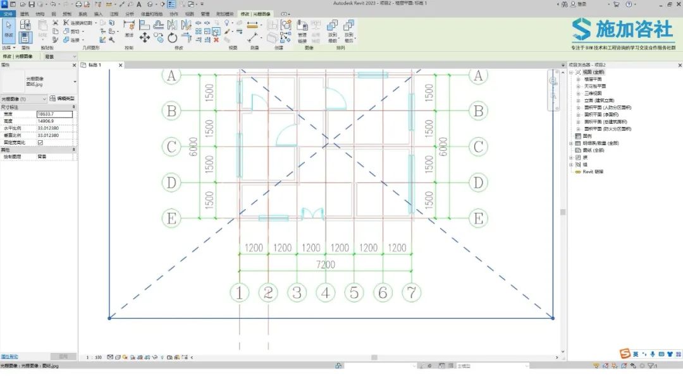
Task: Click the red Delete X icon
Action: (216, 40)
